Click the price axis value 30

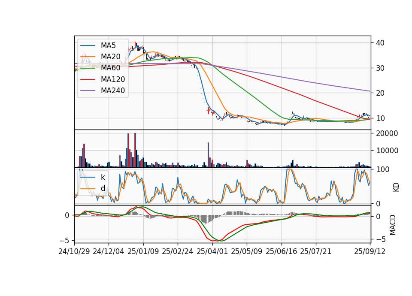coord(380,68)
